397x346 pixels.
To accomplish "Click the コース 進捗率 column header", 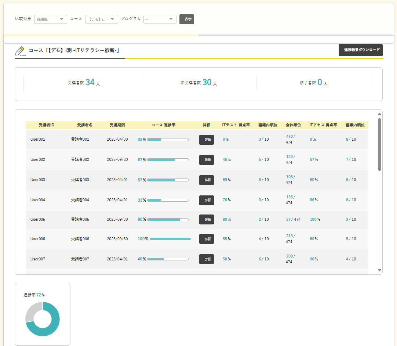I will 163,125.
